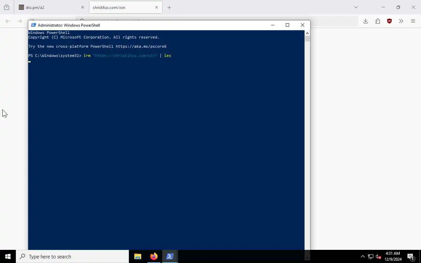Image resolution: width=421 pixels, height=263 pixels.
Task: Close the Administrator PowerShell window
Action: click(x=303, y=25)
